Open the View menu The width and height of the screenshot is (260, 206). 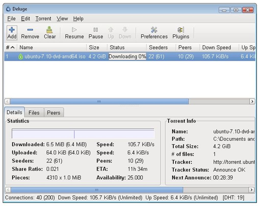click(62, 19)
